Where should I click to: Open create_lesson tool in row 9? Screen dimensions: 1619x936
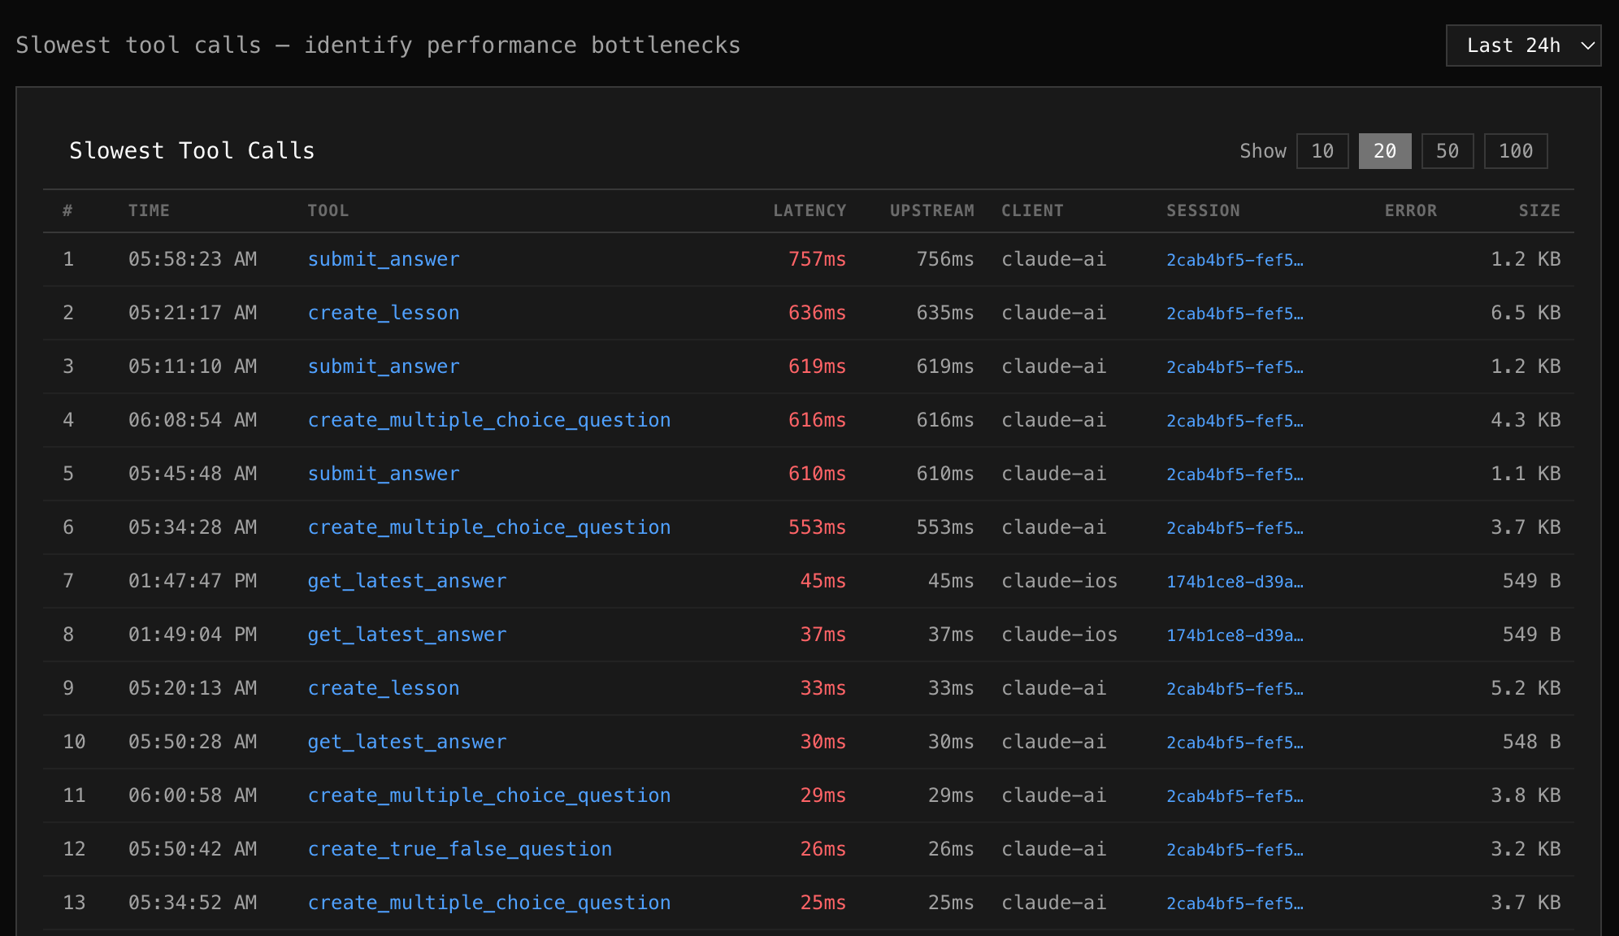point(384,688)
